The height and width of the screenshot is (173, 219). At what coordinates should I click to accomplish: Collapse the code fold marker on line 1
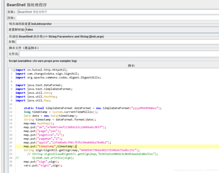[x=14, y=70]
